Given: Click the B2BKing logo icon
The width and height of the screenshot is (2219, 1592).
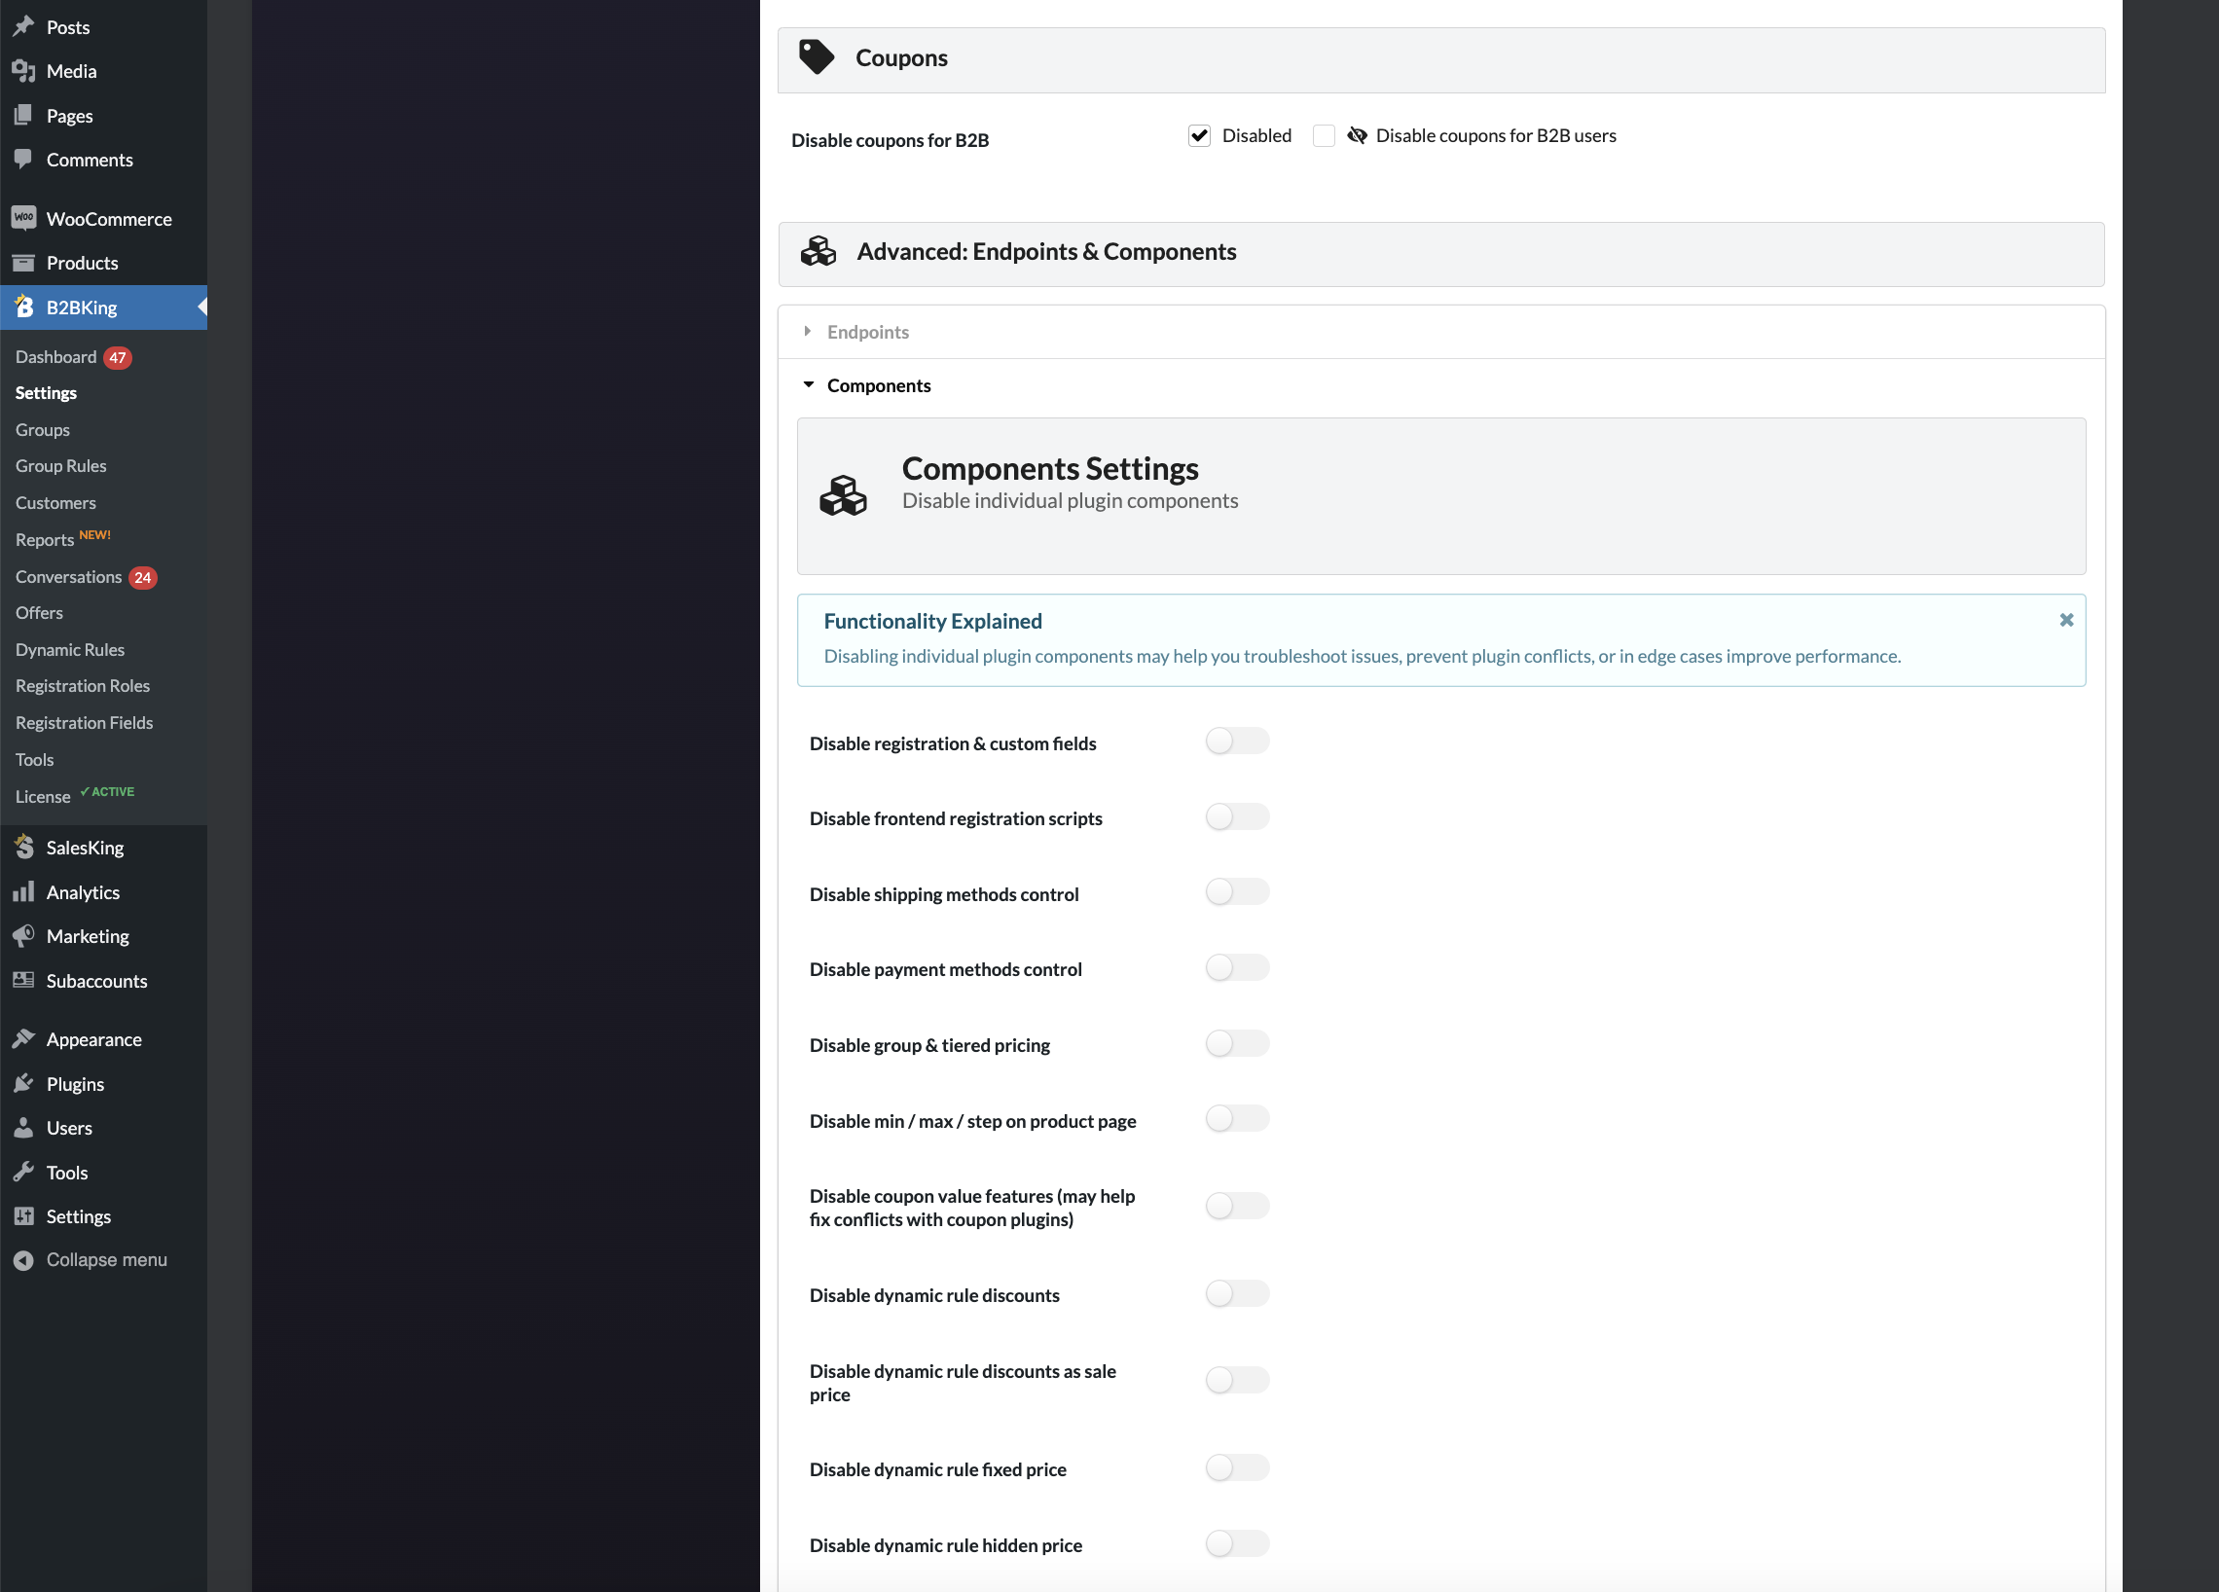Looking at the screenshot, I should tap(23, 308).
